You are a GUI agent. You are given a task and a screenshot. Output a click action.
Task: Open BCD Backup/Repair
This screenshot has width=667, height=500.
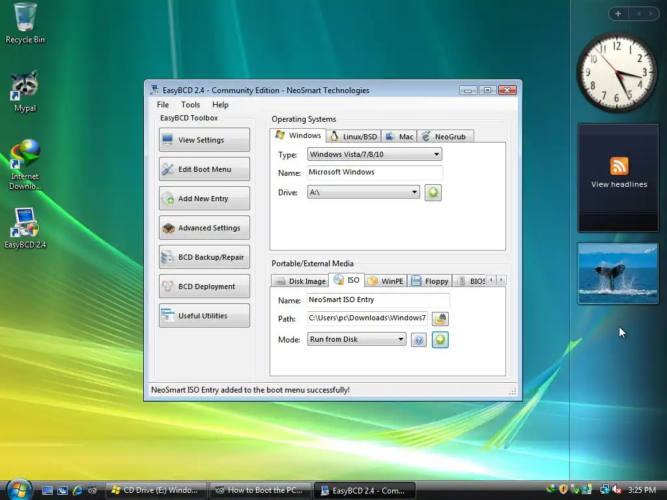[204, 257]
